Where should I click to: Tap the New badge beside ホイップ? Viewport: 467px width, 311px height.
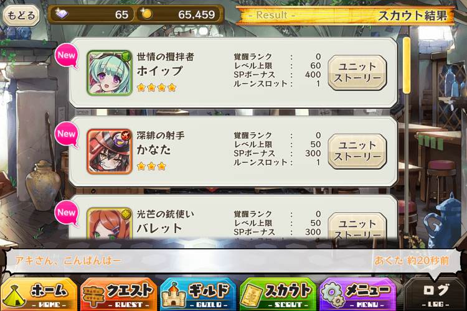click(67, 55)
